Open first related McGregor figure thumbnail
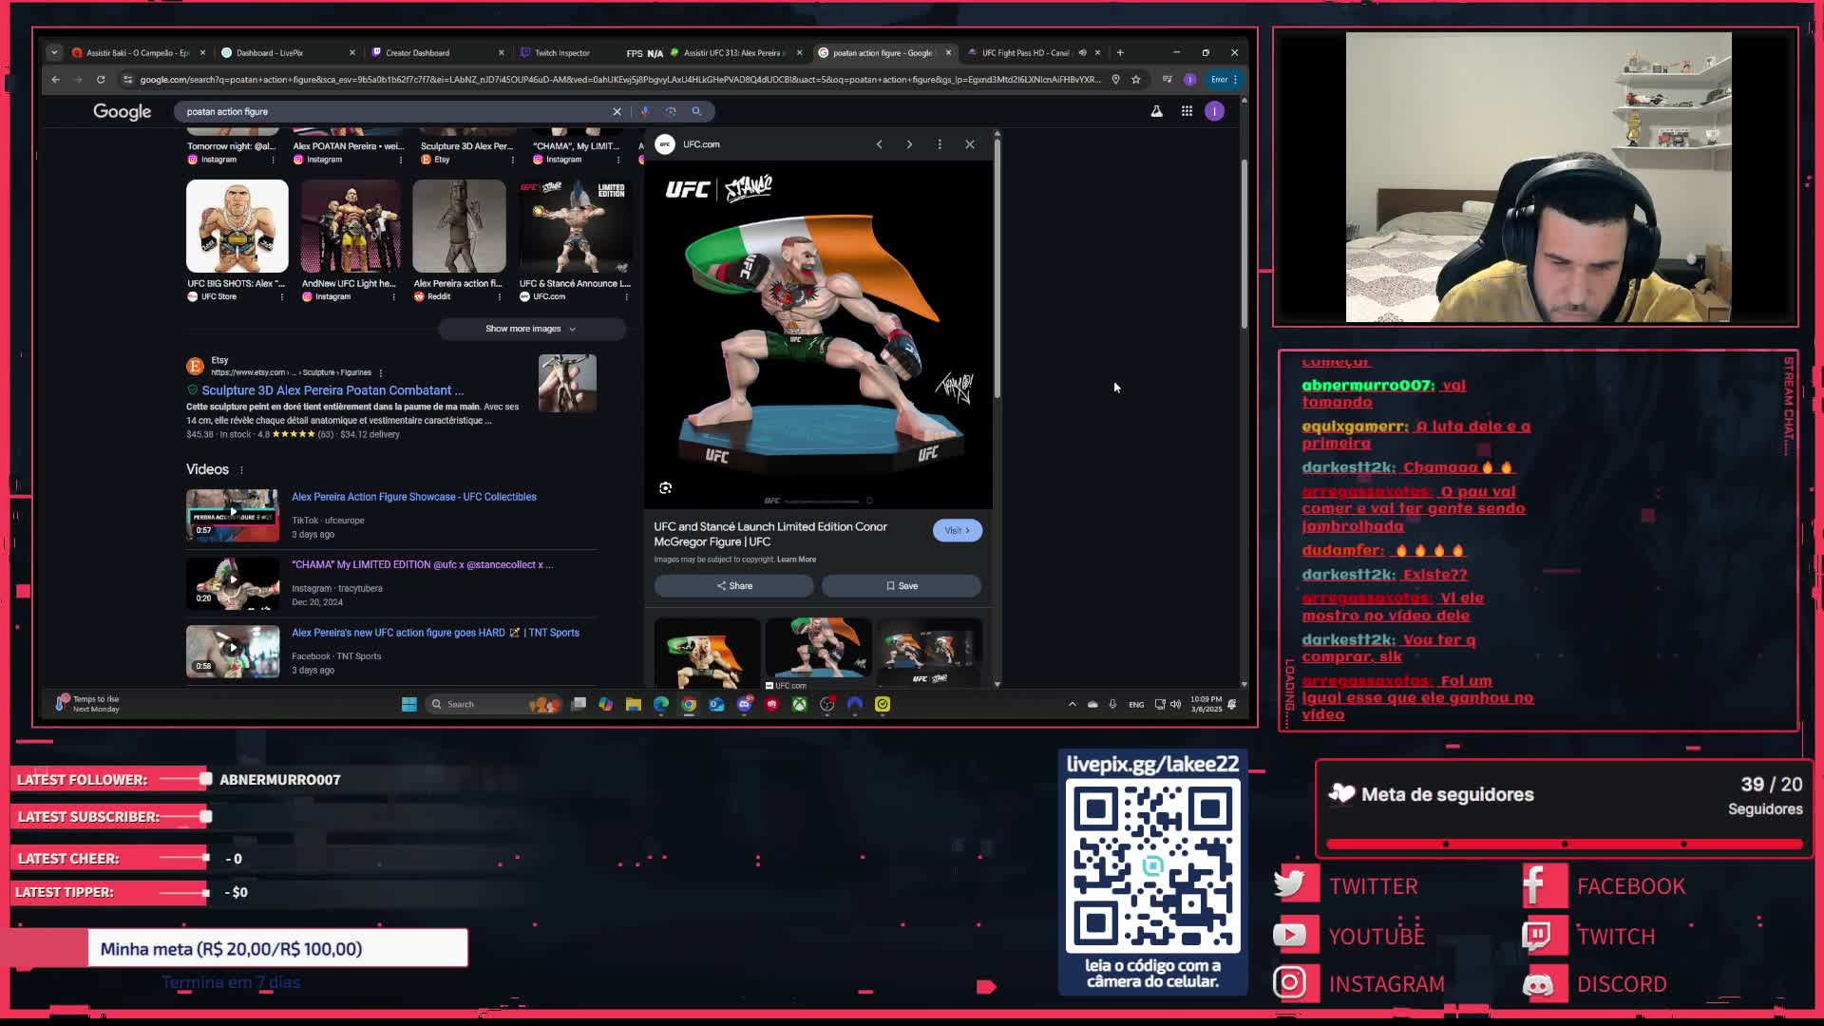Image resolution: width=1824 pixels, height=1026 pixels. [707, 653]
